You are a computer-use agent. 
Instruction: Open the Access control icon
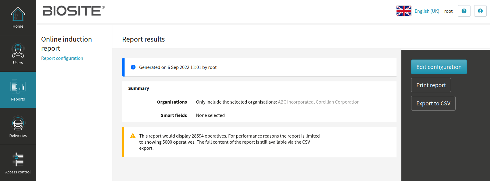point(18,159)
